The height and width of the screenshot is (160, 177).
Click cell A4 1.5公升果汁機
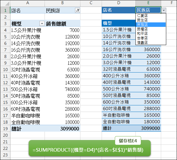[28, 30]
